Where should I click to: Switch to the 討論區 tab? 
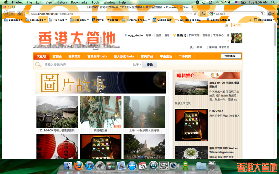click(x=57, y=56)
